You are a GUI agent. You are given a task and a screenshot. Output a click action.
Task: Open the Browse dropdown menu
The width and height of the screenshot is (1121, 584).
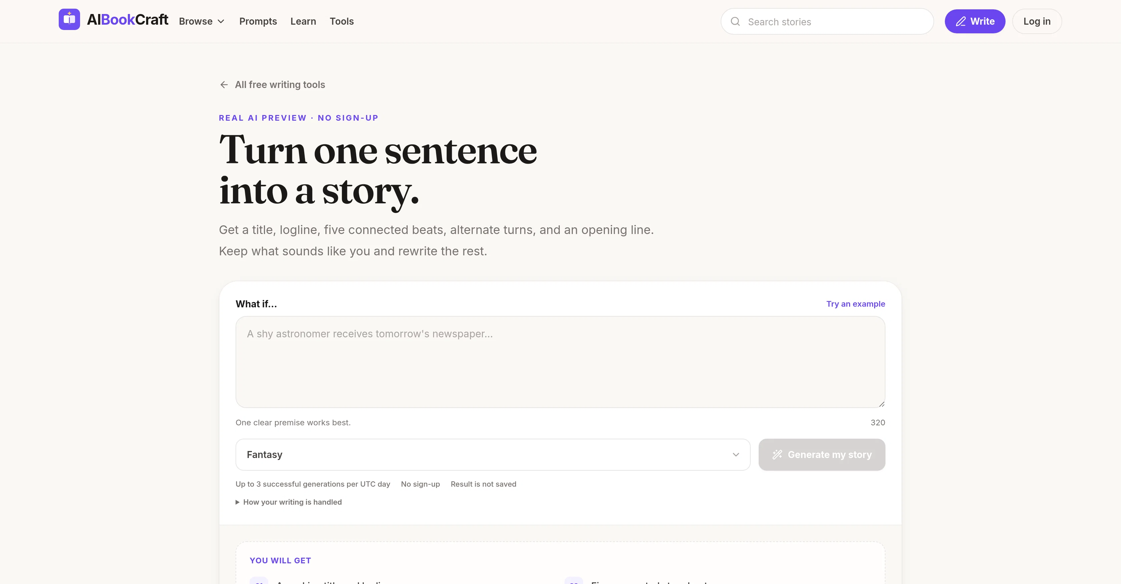point(202,21)
